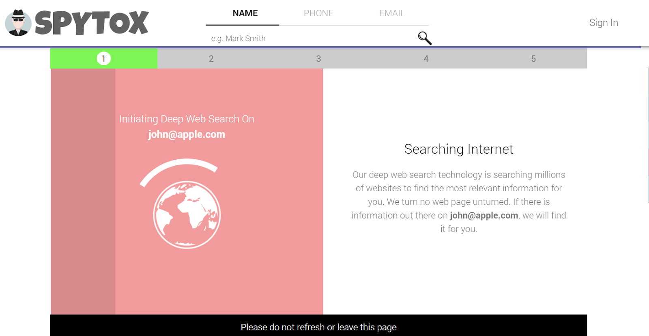Click 'Initiating Deep Web Search On' text
This screenshot has width=649, height=336.
[187, 119]
